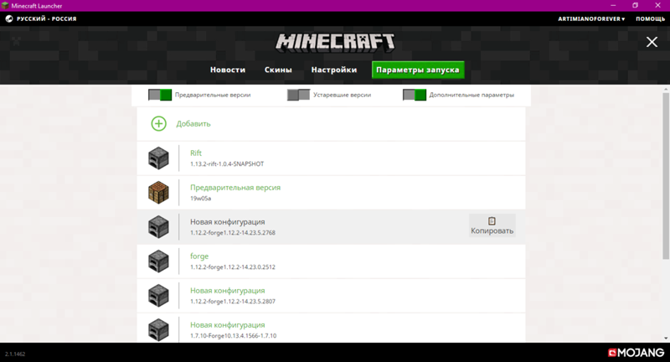Click the globe language icon
This screenshot has width=670, height=362.
point(9,18)
